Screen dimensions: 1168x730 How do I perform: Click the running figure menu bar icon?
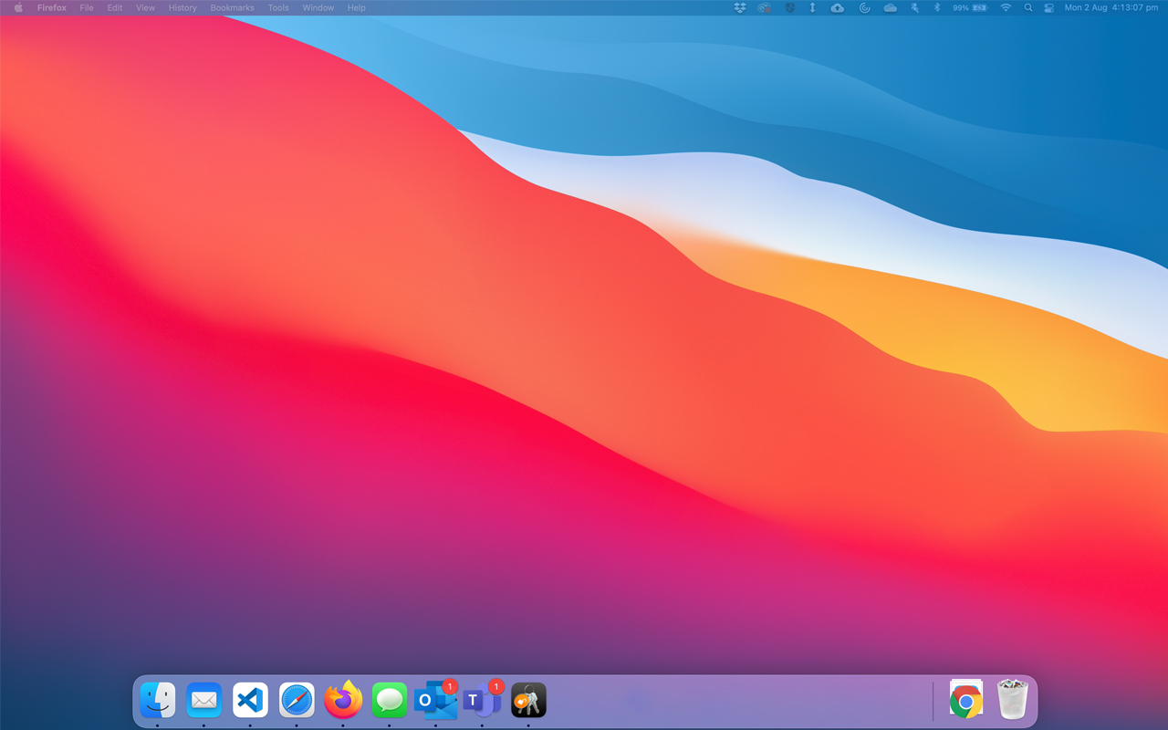pyautogui.click(x=914, y=7)
